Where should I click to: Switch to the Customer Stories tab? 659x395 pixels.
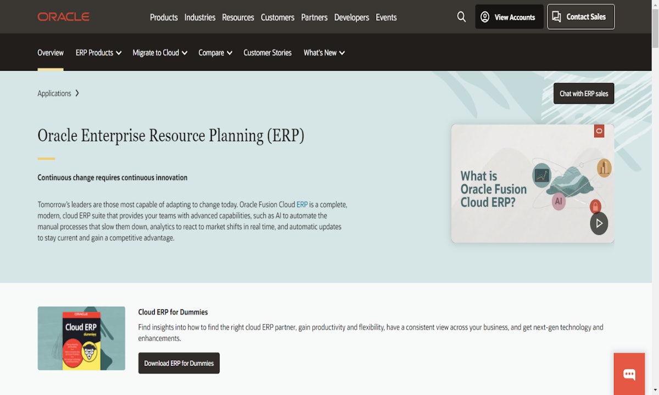point(267,53)
